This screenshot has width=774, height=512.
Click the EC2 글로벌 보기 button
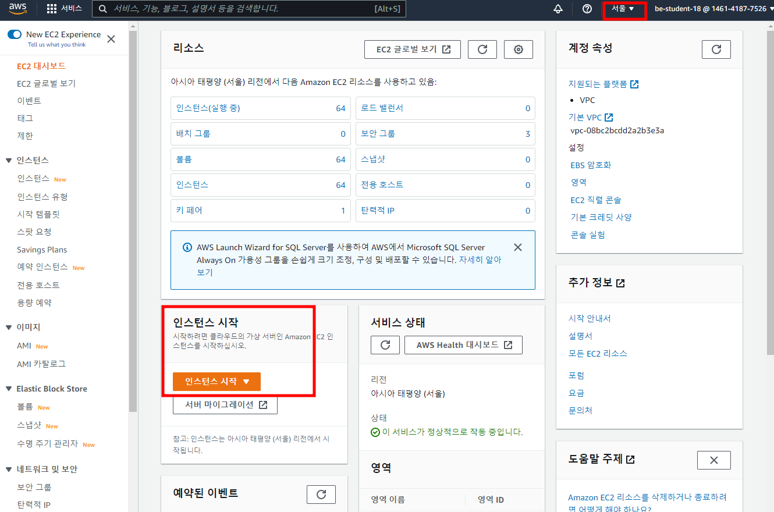click(413, 49)
